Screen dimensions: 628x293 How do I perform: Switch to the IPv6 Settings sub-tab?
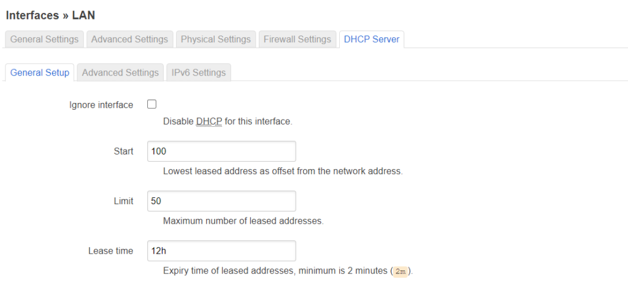[199, 72]
